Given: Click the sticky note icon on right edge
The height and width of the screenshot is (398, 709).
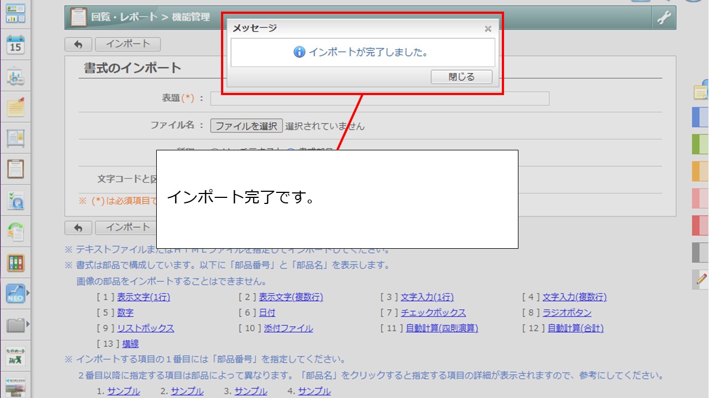Looking at the screenshot, I should (701, 92).
